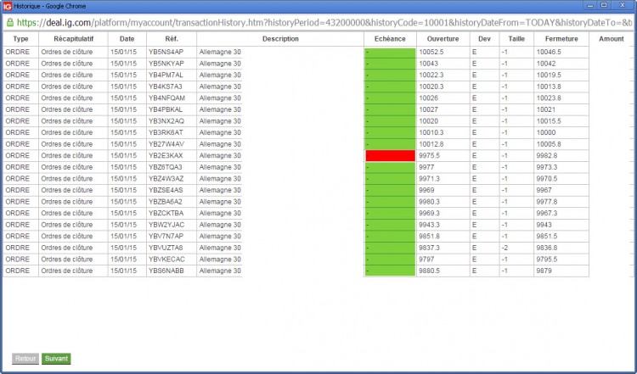
Task: Select the row with reference YBVUZTA8
Action: pos(296,248)
